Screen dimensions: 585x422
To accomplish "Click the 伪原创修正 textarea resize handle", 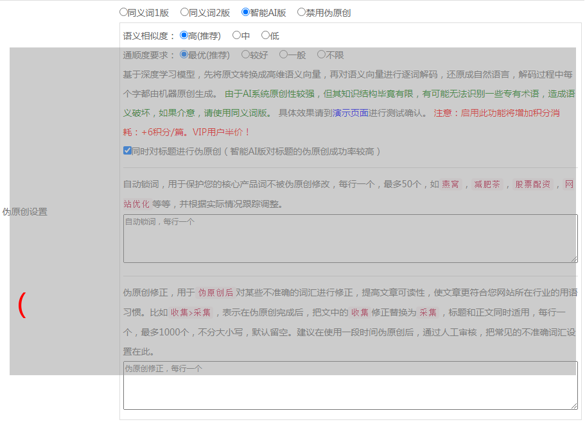I will pos(574,406).
